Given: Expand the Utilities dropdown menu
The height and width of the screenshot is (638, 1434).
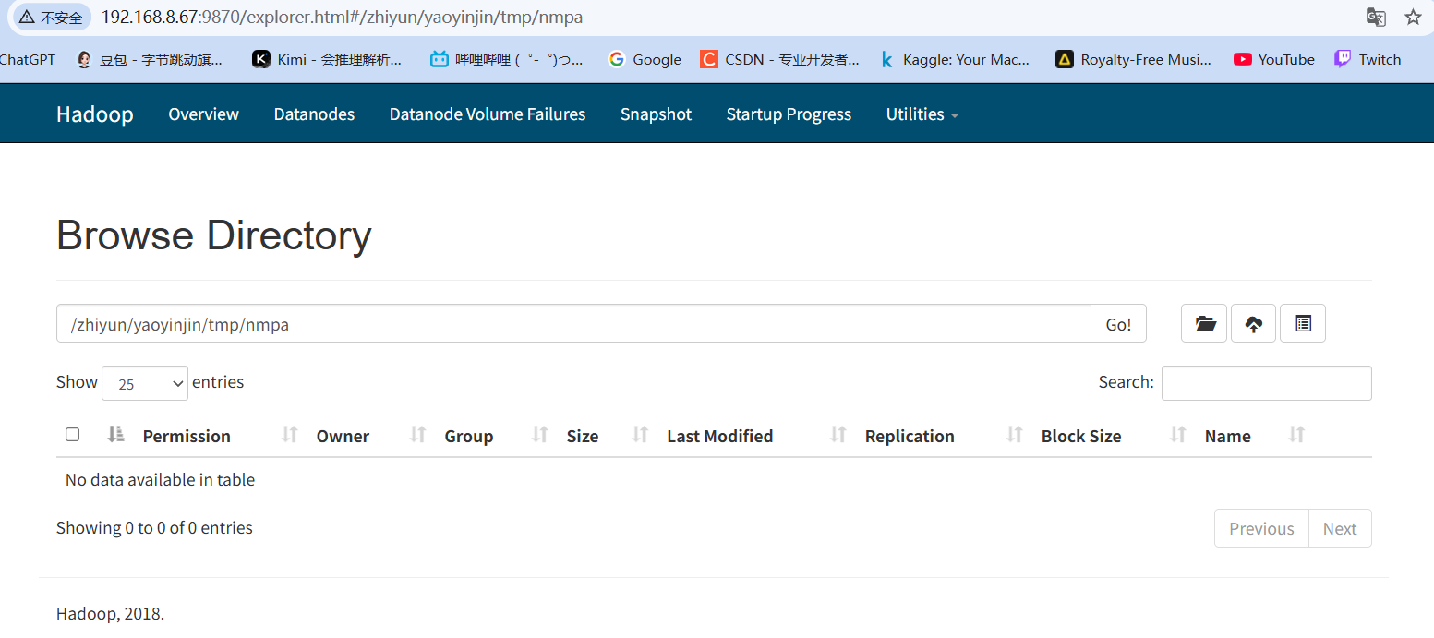Looking at the screenshot, I should (x=922, y=114).
